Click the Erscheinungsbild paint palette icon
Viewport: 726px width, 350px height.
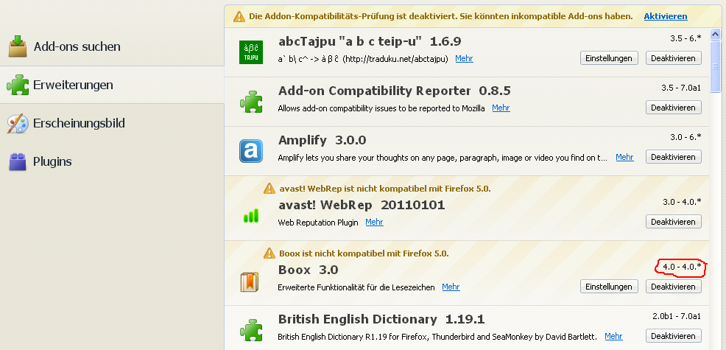coord(18,123)
